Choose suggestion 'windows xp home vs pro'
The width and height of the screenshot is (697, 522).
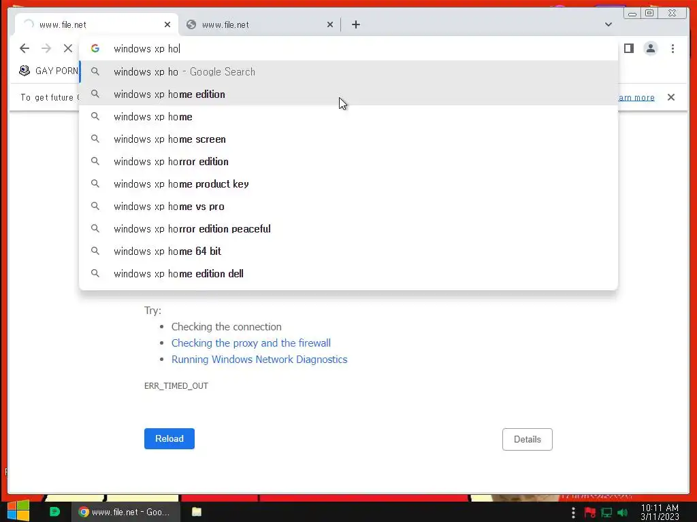(348, 207)
